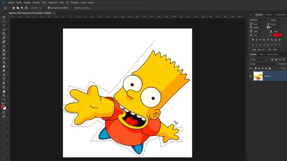This screenshot has width=287, height=161.
Task: Toggle the anti-alias checkbox in options bar
Action: [49, 8]
